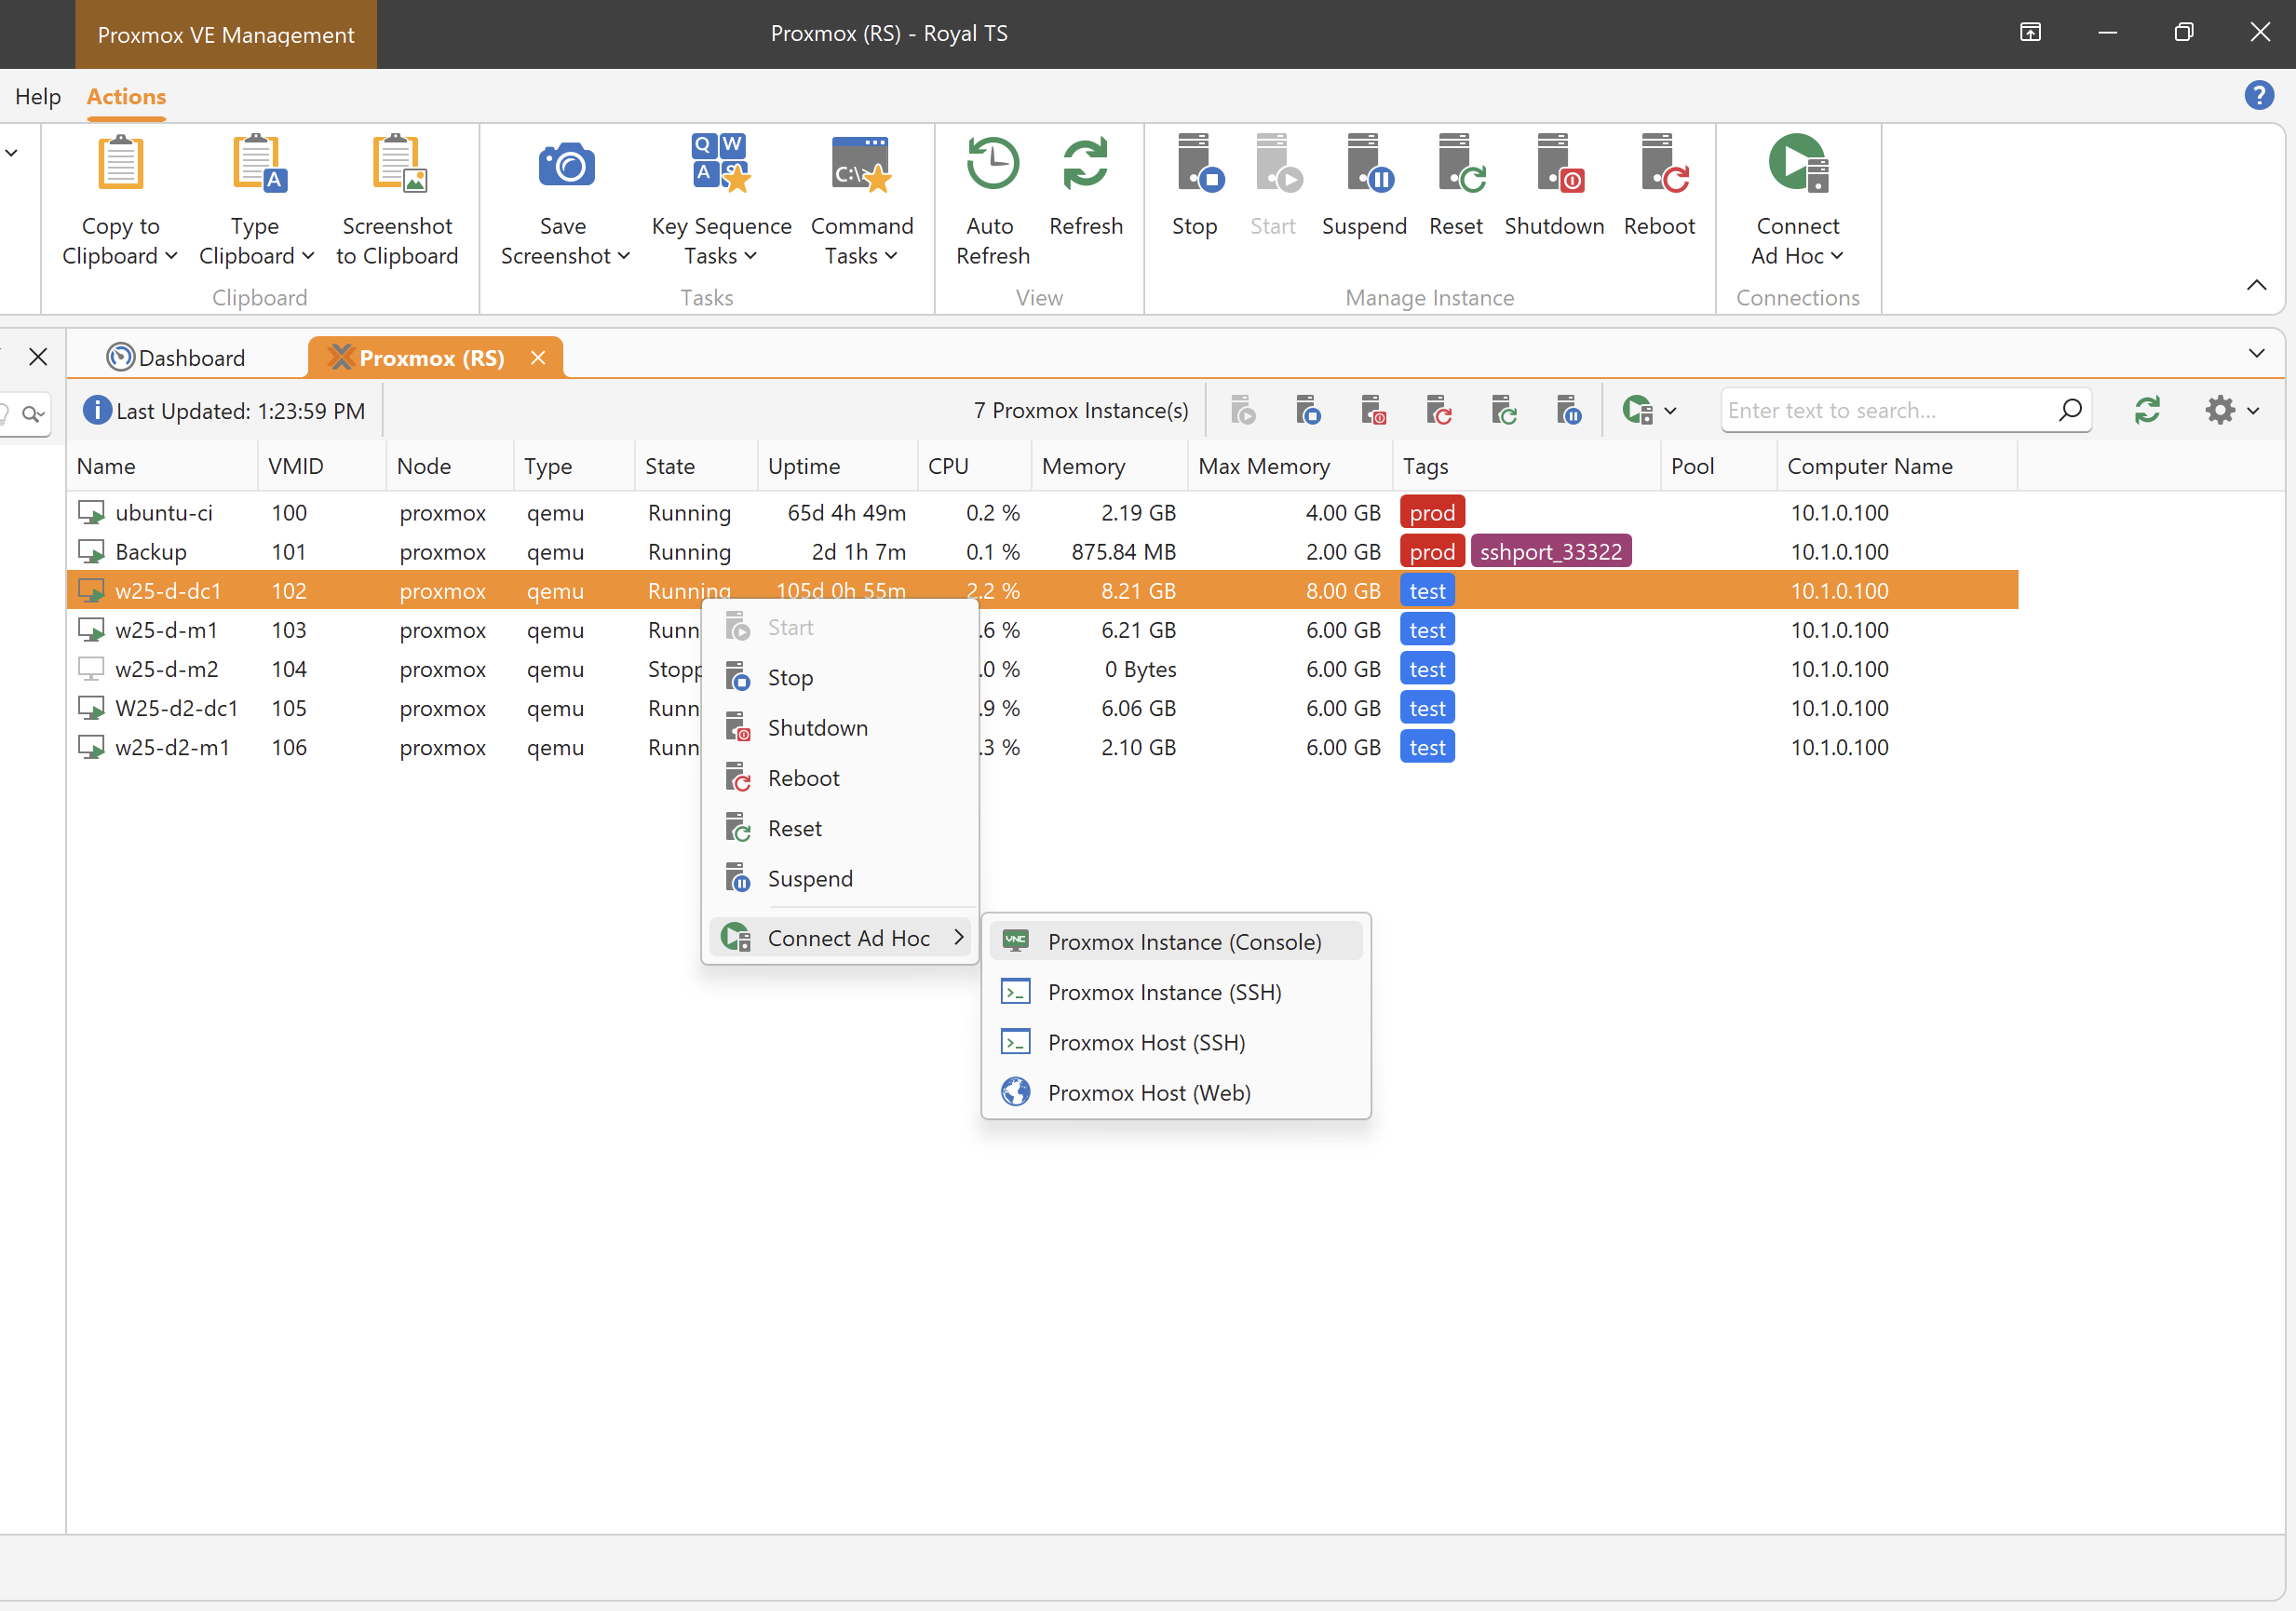2296x1611 pixels.
Task: Click the ribbon display options title bar icon
Action: click(x=2030, y=32)
